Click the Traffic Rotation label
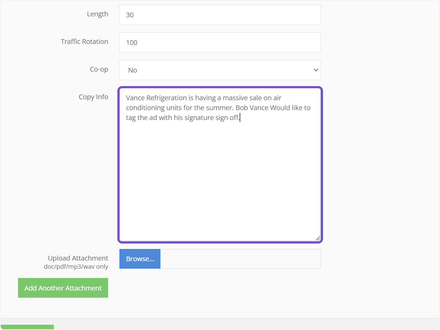The height and width of the screenshot is (330, 440). [x=84, y=42]
